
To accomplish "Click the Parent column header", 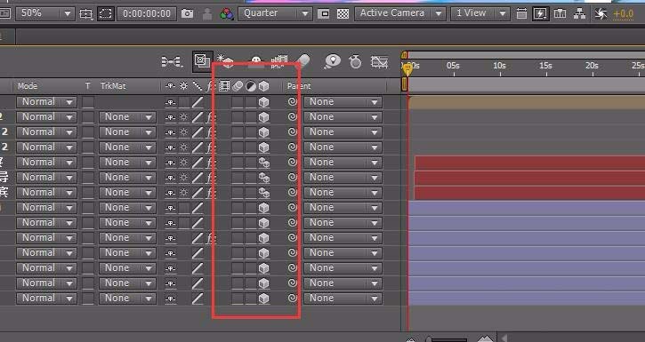I will click(299, 86).
